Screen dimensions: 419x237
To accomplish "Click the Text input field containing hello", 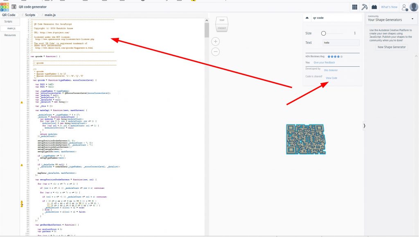I will [340, 43].
